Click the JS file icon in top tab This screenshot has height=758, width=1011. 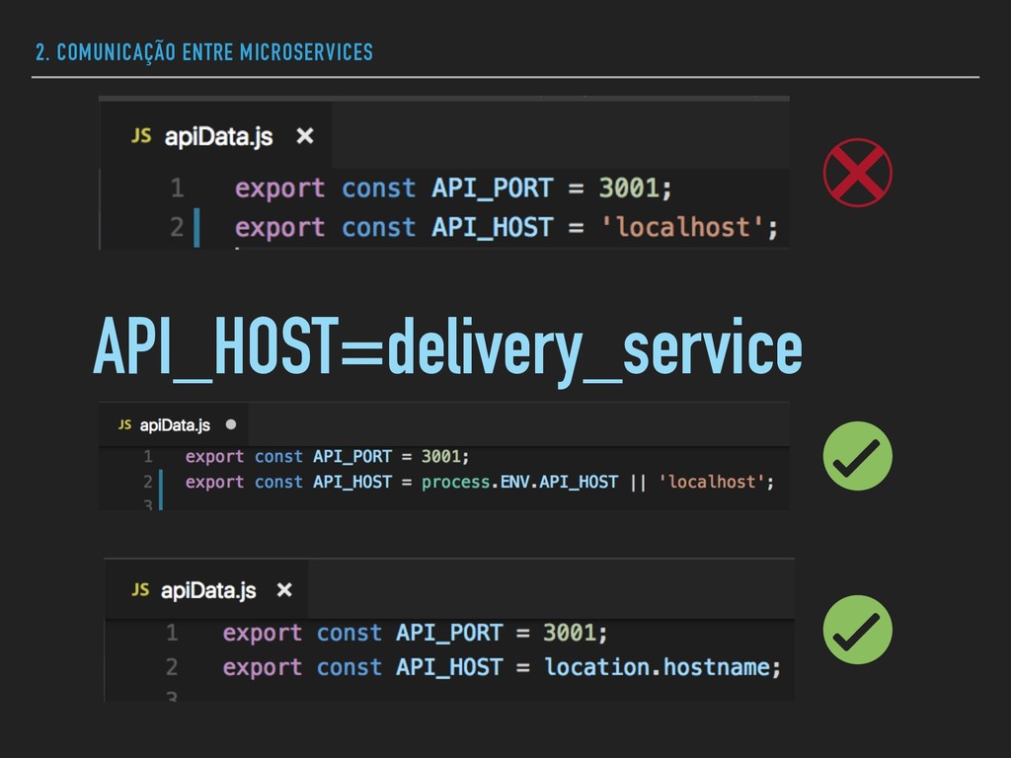point(141,135)
